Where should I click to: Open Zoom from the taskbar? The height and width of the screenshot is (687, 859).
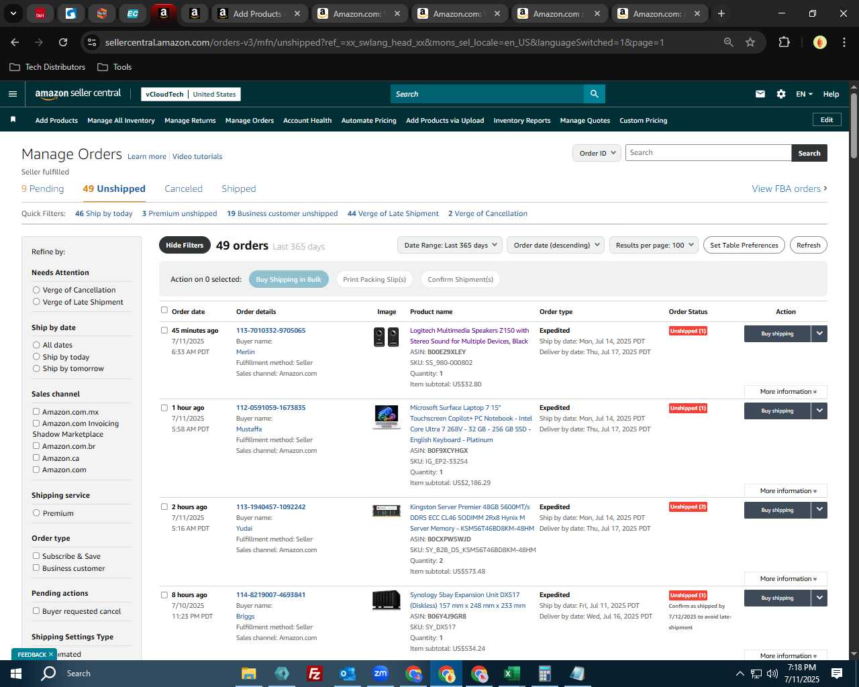coord(381,674)
